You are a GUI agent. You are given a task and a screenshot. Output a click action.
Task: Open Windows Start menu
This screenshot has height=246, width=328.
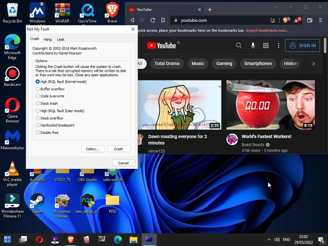click(x=8, y=240)
